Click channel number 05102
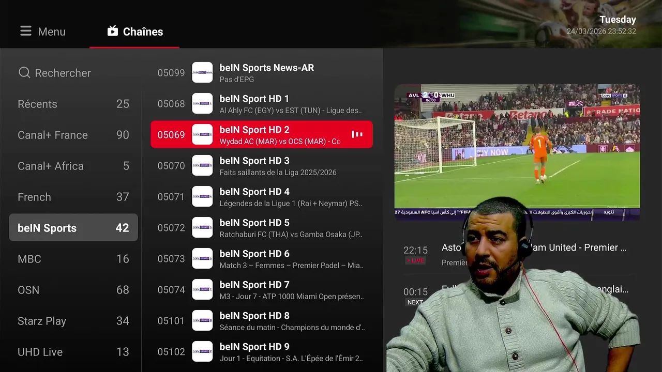662x372 pixels. [171, 352]
